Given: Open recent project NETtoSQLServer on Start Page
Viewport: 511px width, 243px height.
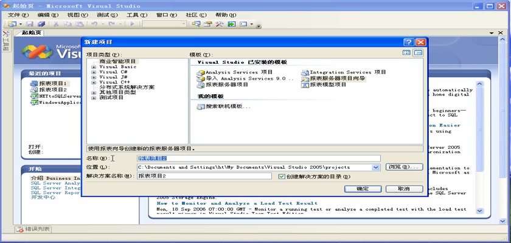Looking at the screenshot, I should pos(55,97).
